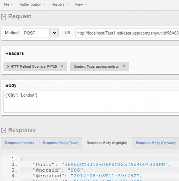Collapse the Request section

pos(4,16)
